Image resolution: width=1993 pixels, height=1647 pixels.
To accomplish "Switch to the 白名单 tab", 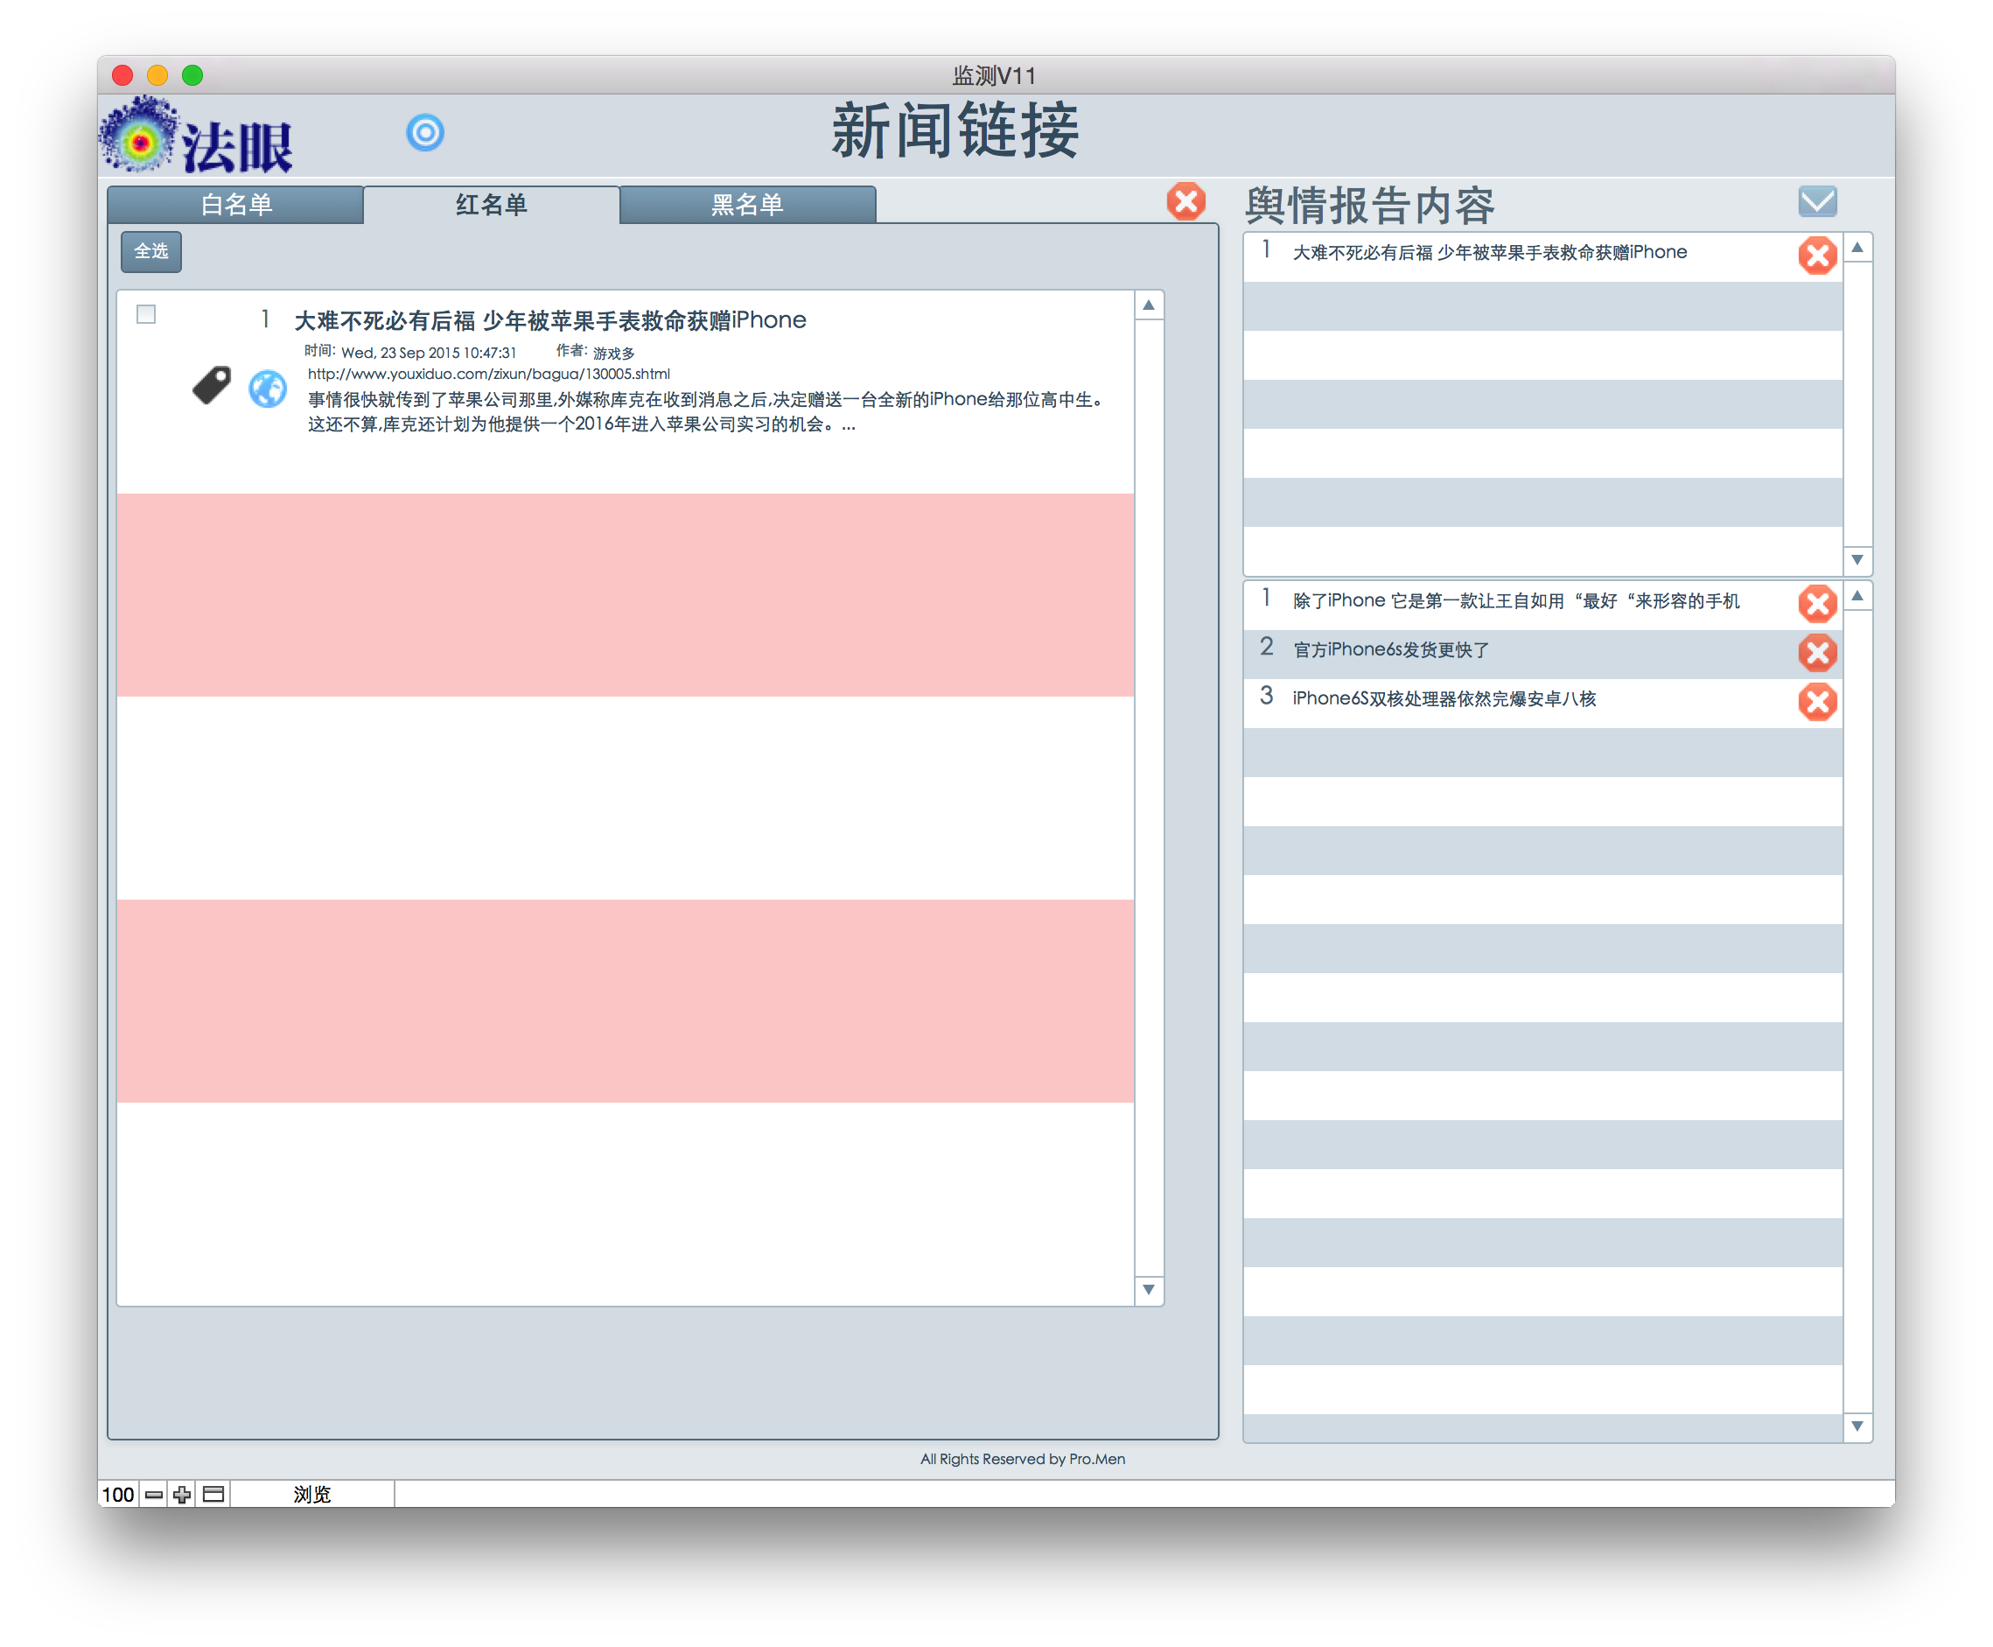I will pyautogui.click(x=235, y=204).
